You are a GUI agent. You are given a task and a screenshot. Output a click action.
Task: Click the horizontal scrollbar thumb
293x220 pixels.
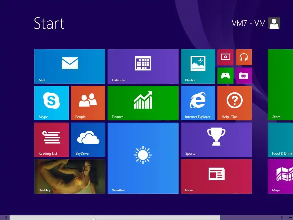pyautogui.click(x=115, y=218)
